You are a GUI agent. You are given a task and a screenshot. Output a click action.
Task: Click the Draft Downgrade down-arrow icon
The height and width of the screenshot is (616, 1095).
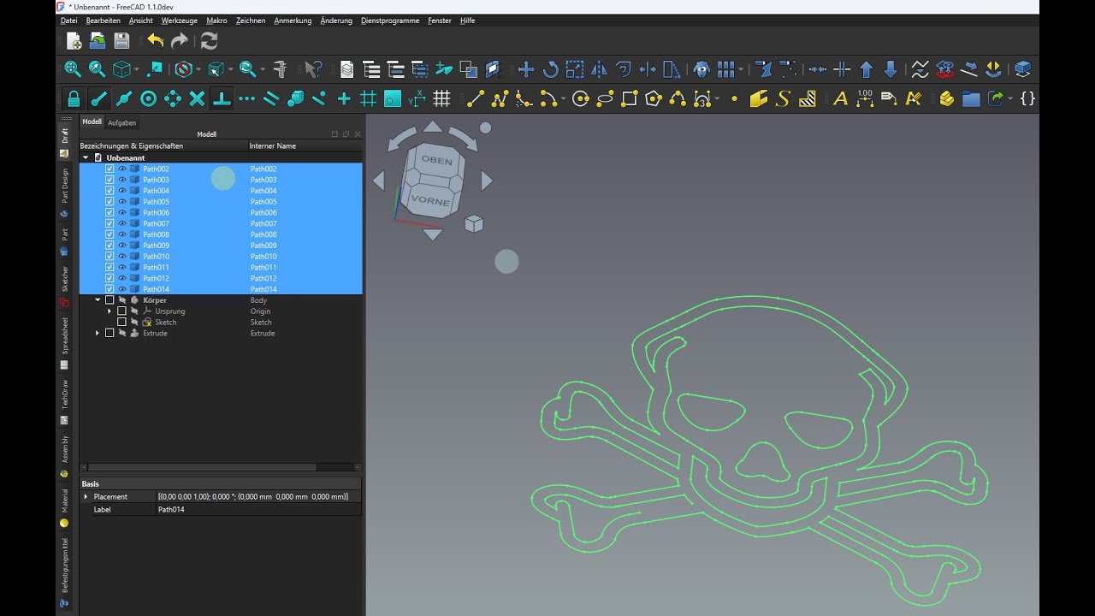click(x=890, y=69)
